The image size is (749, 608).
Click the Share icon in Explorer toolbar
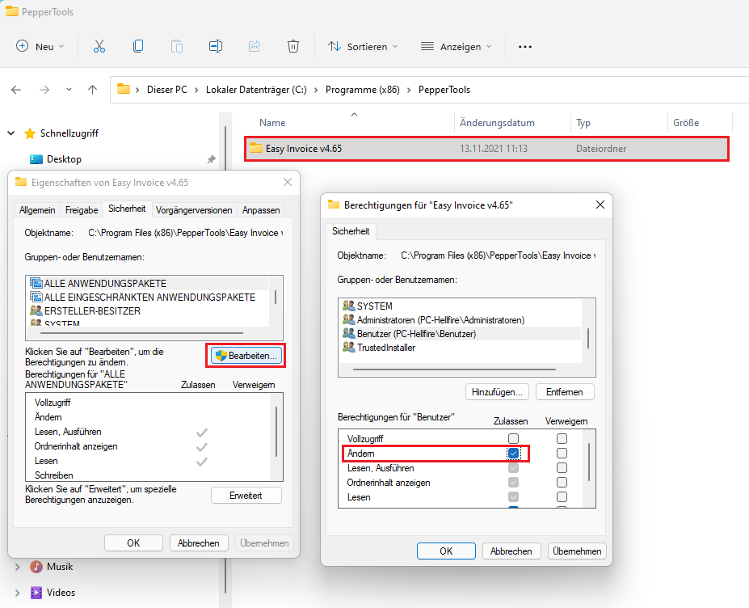pos(255,46)
